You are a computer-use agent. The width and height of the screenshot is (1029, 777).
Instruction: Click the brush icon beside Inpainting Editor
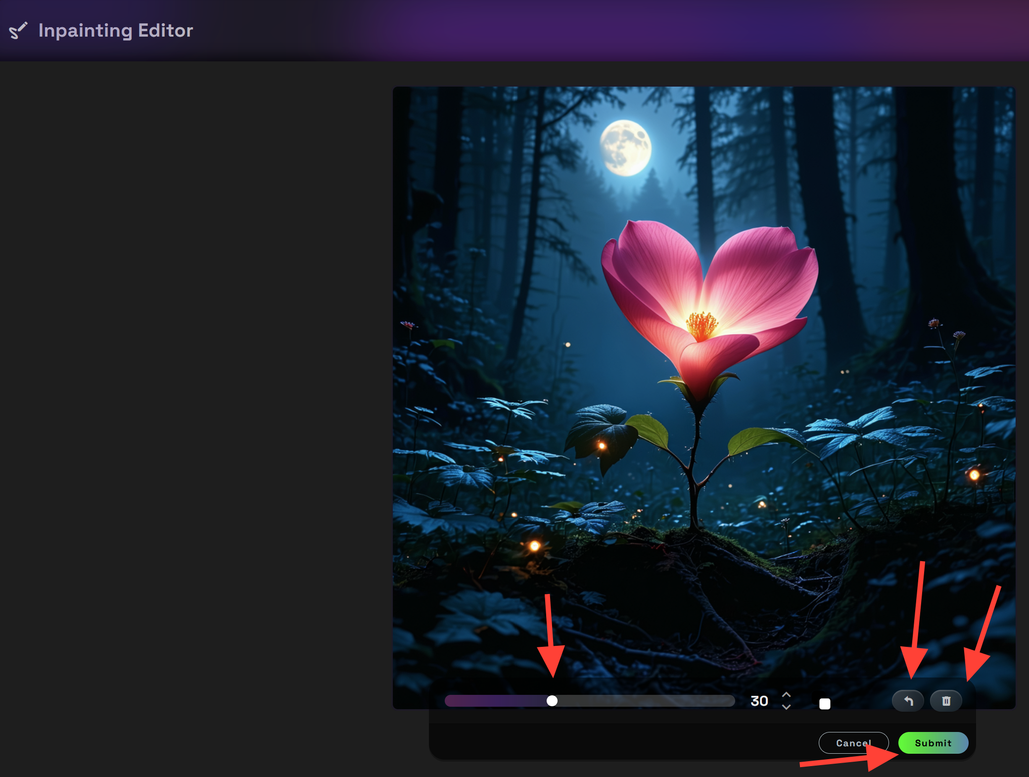coord(18,31)
